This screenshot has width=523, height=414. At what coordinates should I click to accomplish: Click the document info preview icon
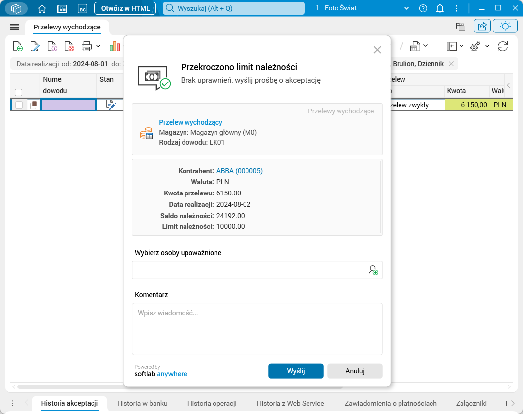(x=52, y=46)
